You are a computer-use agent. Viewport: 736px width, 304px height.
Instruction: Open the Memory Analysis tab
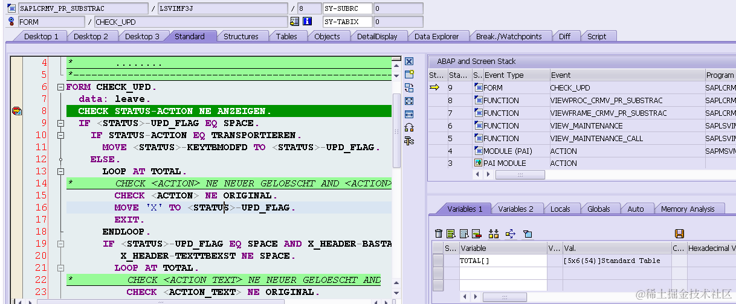pos(688,209)
